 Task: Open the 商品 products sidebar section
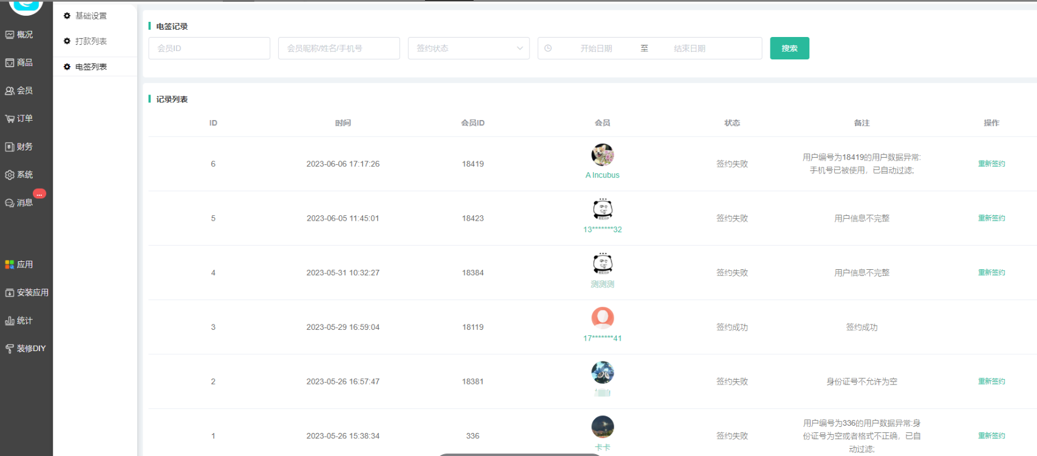[19, 62]
